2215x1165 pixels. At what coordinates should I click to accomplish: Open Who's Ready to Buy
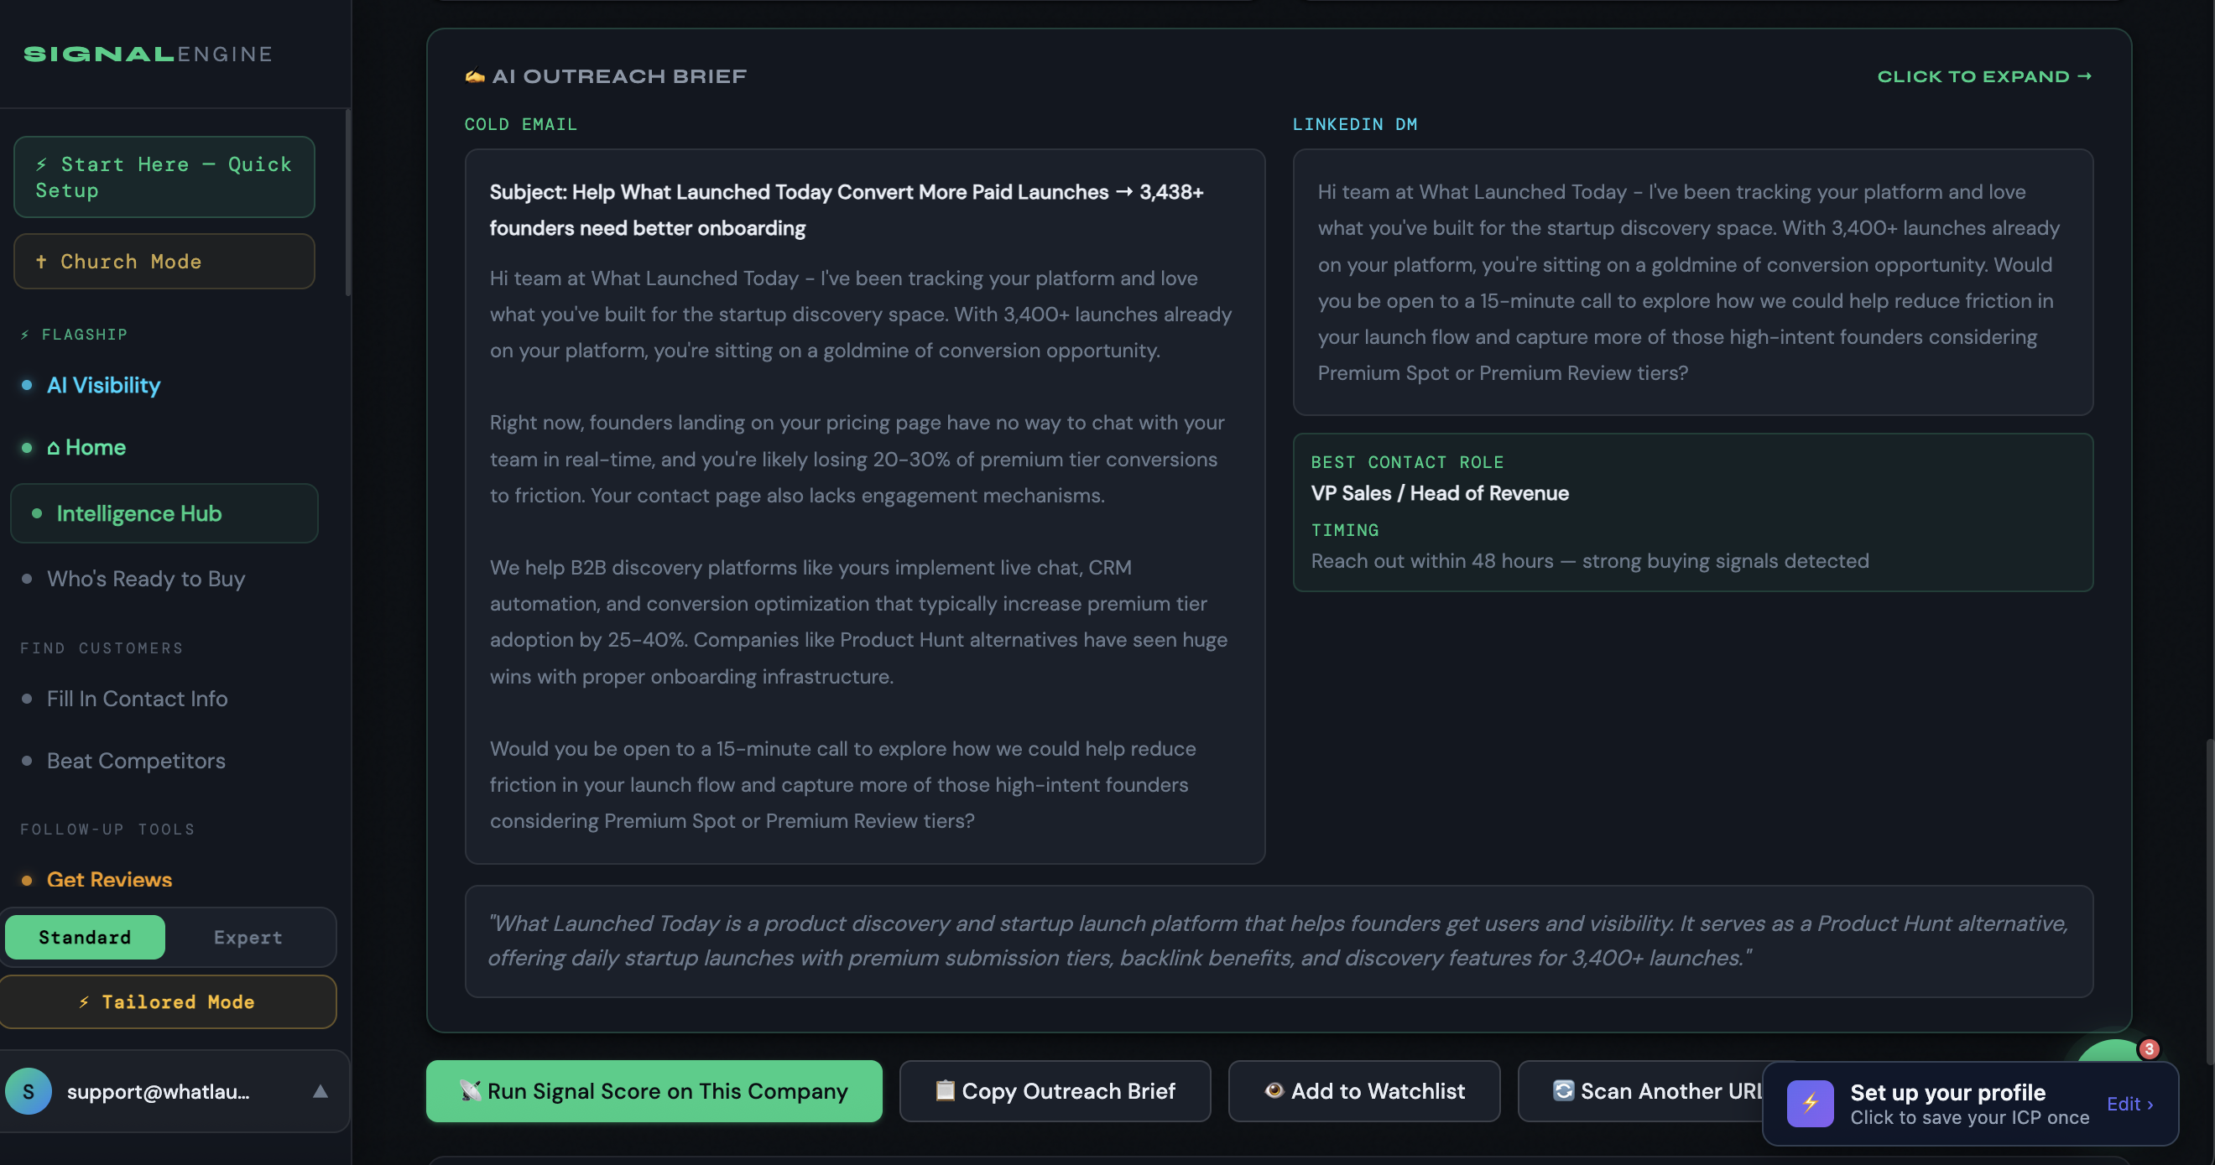coord(145,579)
